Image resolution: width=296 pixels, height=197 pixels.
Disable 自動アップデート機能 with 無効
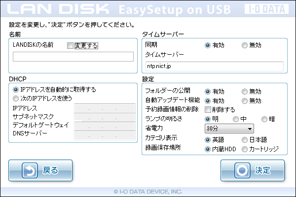click(x=245, y=101)
